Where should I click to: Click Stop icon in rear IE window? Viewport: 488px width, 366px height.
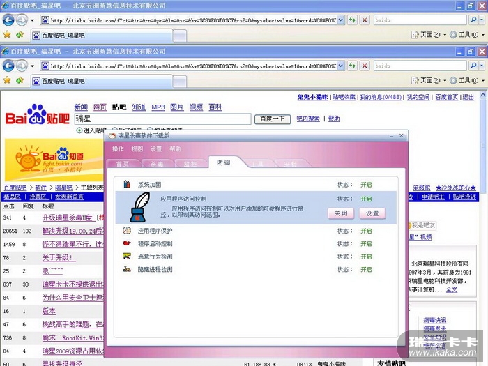click(365, 20)
